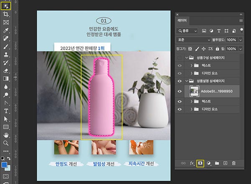251x184 pixels.
Task: Open the 칠 fill dropdown arrow
Action: 241,49
